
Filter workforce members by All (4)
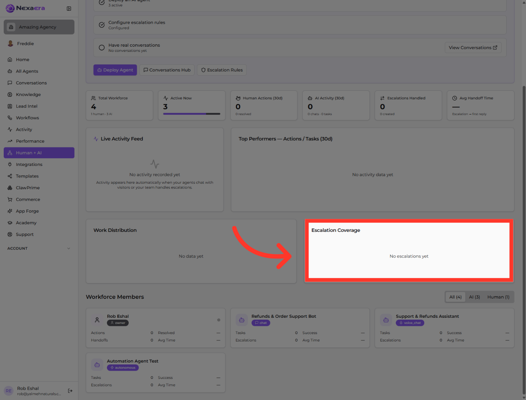pos(455,297)
